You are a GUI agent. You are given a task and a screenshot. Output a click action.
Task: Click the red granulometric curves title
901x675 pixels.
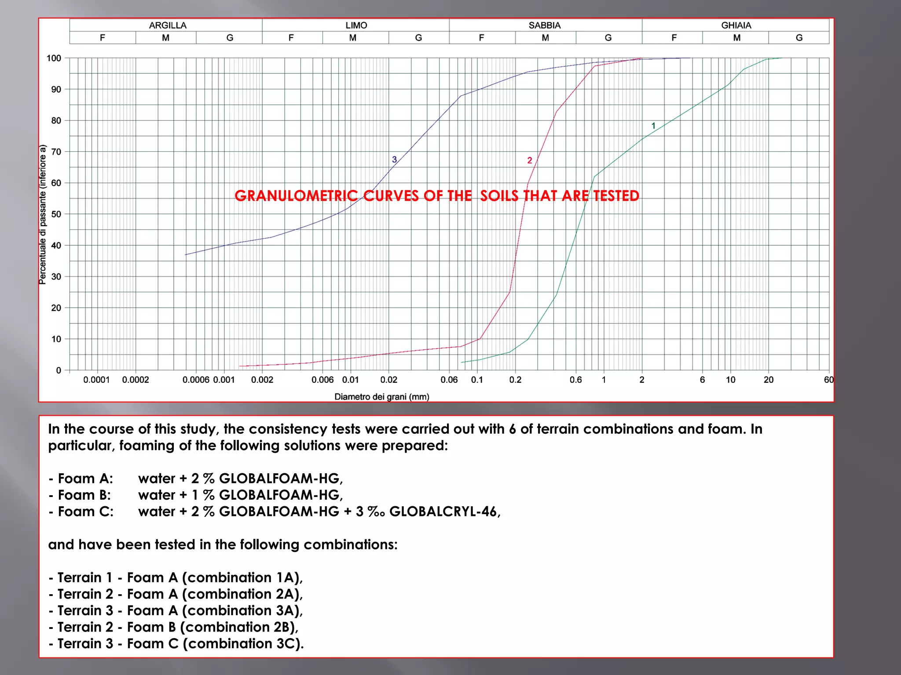pos(436,196)
